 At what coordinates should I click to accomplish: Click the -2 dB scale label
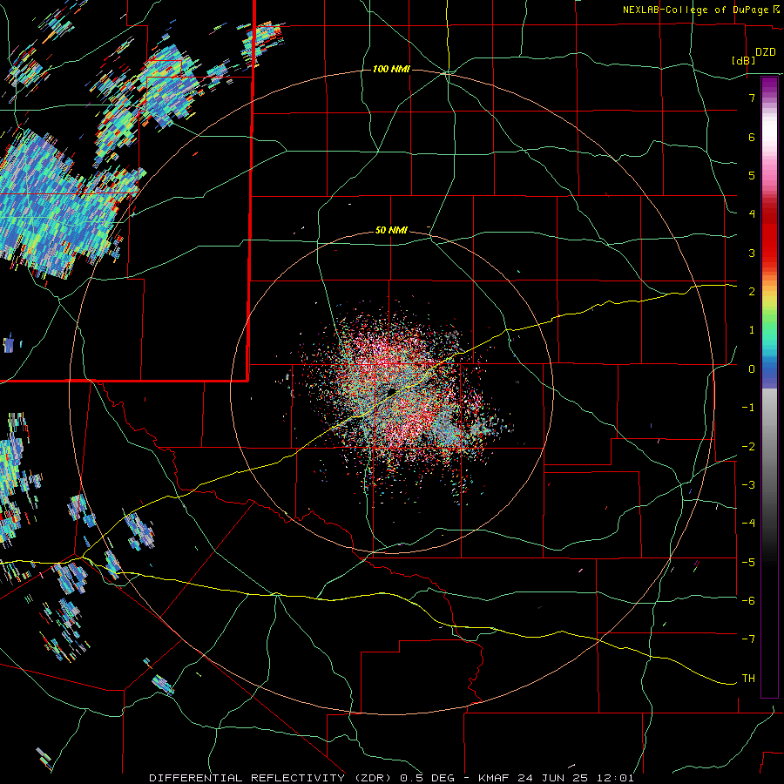click(x=748, y=446)
